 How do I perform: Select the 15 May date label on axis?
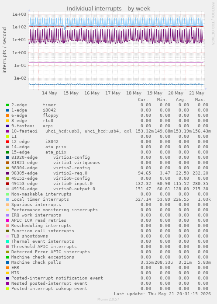(71, 93)
